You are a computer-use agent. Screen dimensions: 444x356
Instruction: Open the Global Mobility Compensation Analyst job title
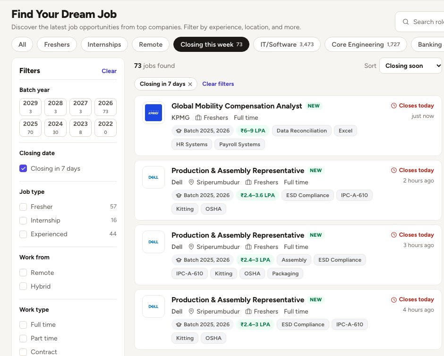[x=237, y=106]
